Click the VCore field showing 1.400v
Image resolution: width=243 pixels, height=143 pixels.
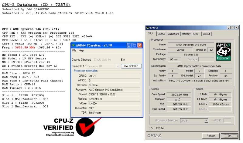(x=114, y=104)
